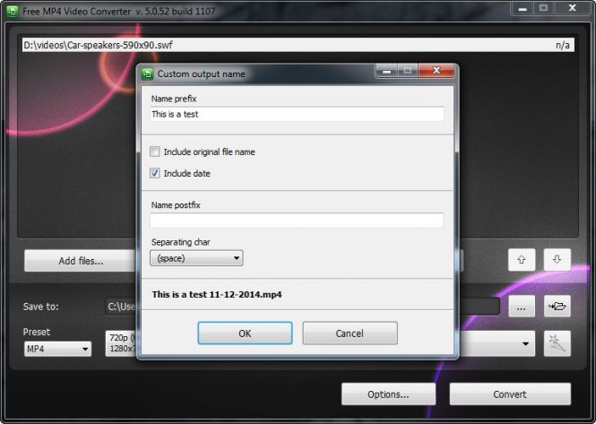Confirm with the OK button
596x424 pixels.
pyautogui.click(x=245, y=333)
